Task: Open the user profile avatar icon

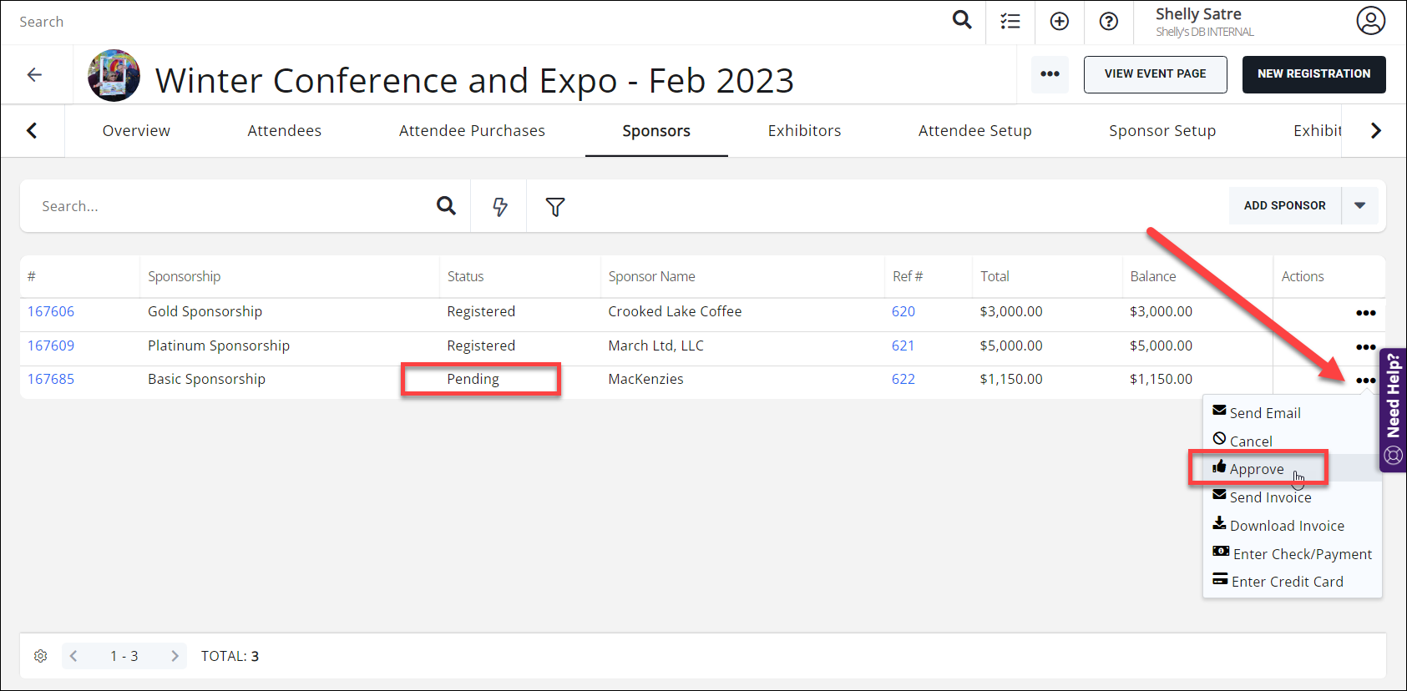Action: coord(1370,21)
